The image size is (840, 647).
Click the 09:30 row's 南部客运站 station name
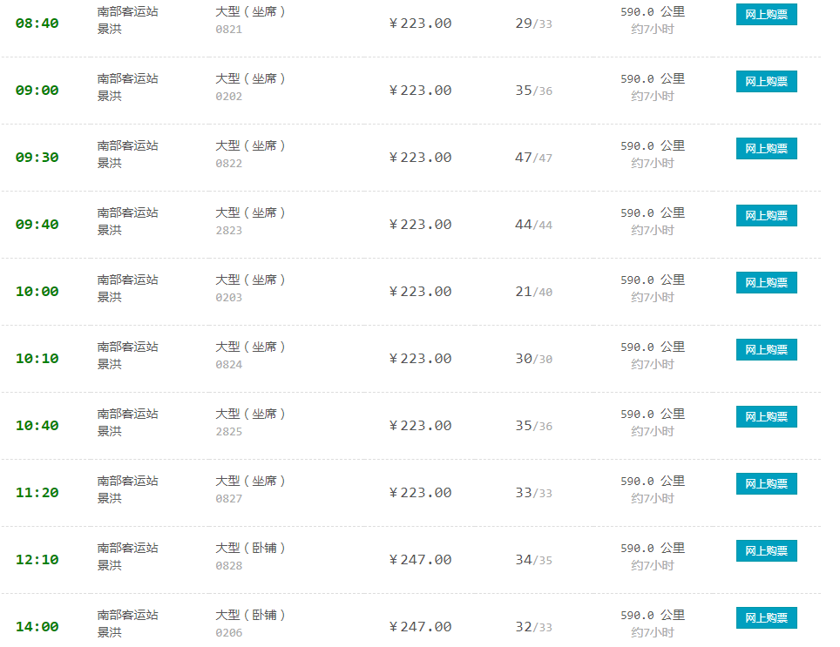pyautogui.click(x=128, y=145)
